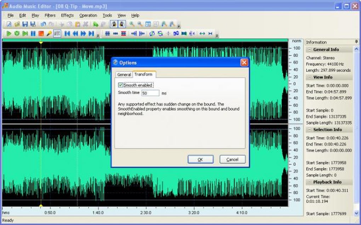361x225 pixels.
Task: Start playback with the green Play button
Action: [x=9, y=34]
